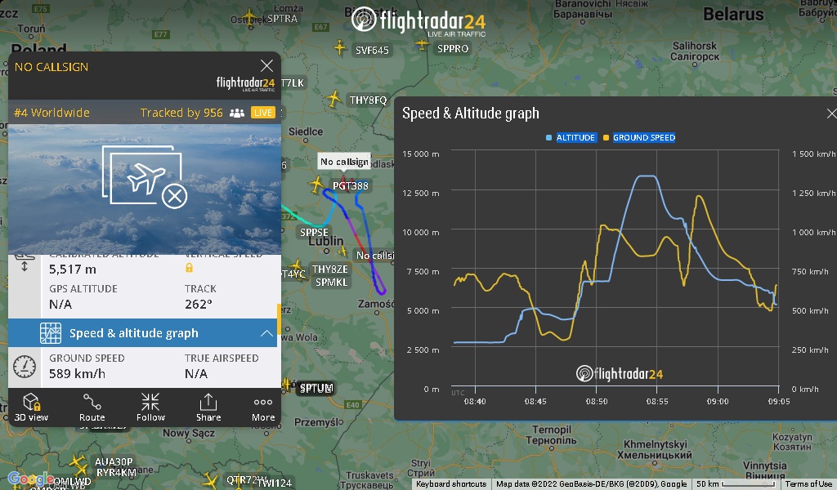Click the Google logo on the map
This screenshot has width=837, height=490.
tap(30, 479)
